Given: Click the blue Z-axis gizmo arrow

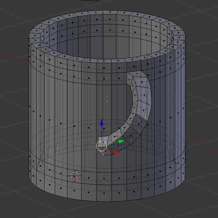Looking at the screenshot, I should (x=102, y=122).
